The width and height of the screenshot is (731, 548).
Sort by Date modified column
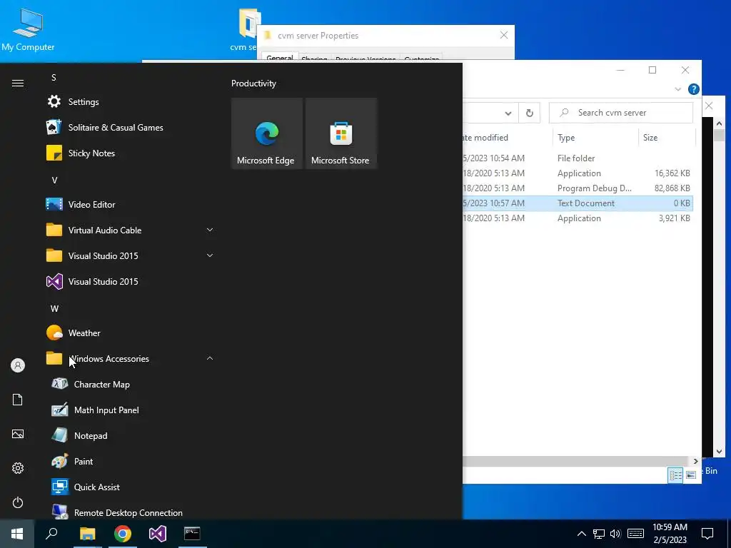(x=508, y=138)
